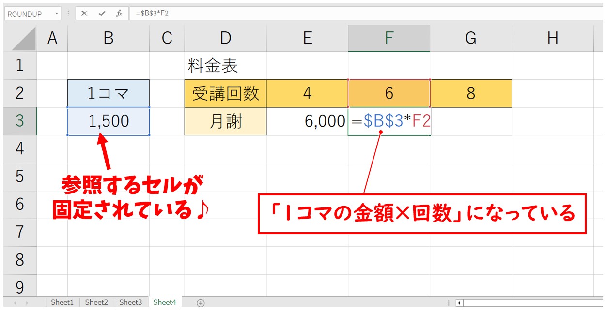Image resolution: width=606 pixels, height=311 pixels.
Task: Click the cell showing 6,000
Action: (x=307, y=121)
